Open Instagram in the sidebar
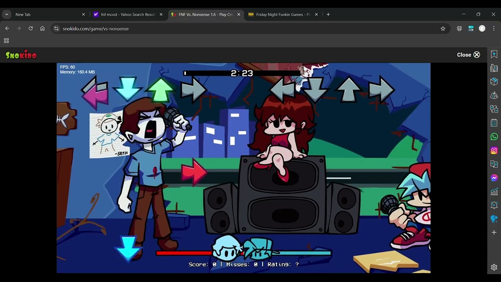 pyautogui.click(x=494, y=150)
